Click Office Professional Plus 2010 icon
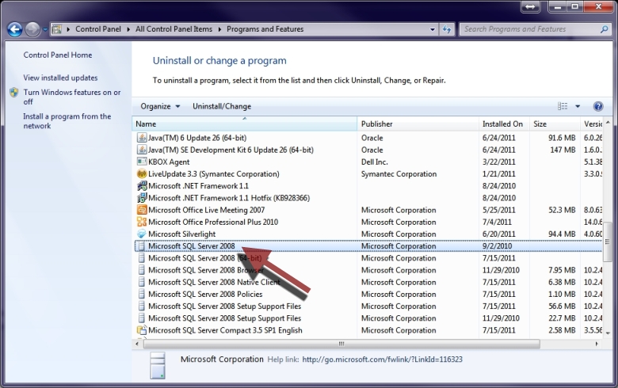The height and width of the screenshot is (388, 618). tap(142, 222)
